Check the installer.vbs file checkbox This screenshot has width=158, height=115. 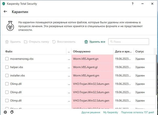click(7, 75)
